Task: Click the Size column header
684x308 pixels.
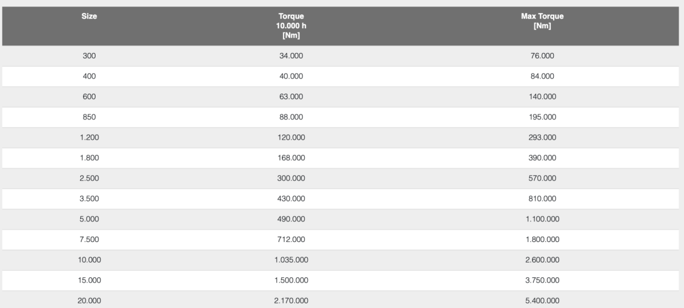Action: point(89,16)
